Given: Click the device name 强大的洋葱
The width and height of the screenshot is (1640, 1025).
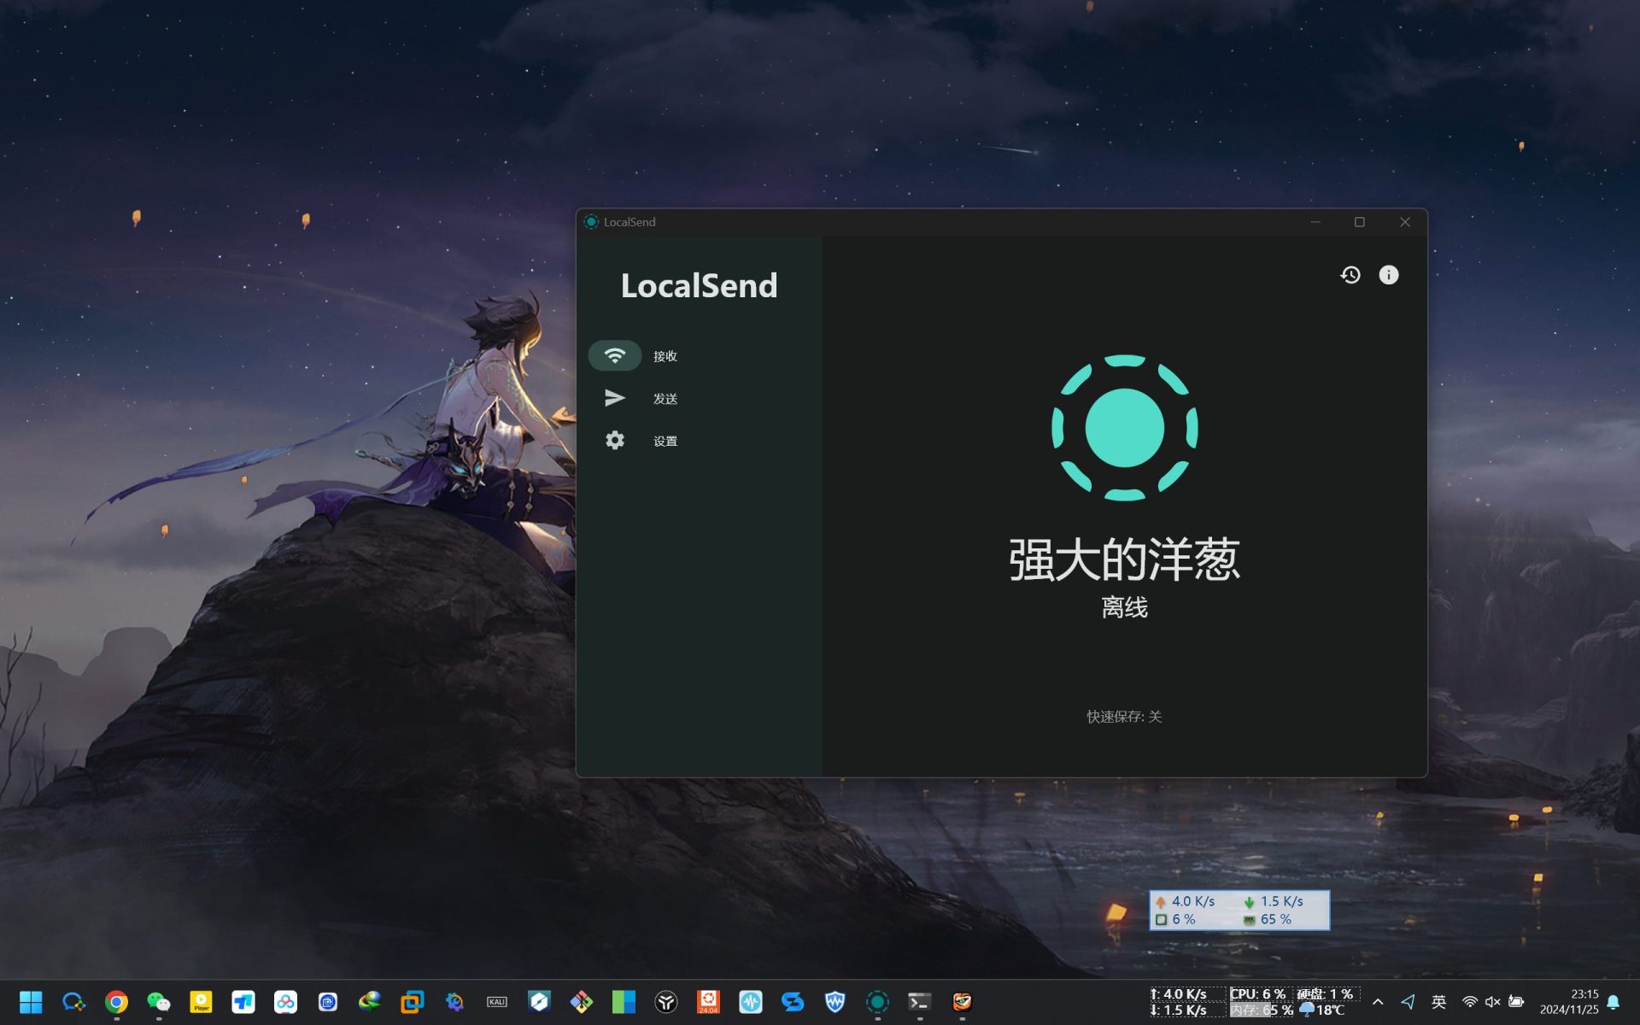Looking at the screenshot, I should coord(1124,559).
